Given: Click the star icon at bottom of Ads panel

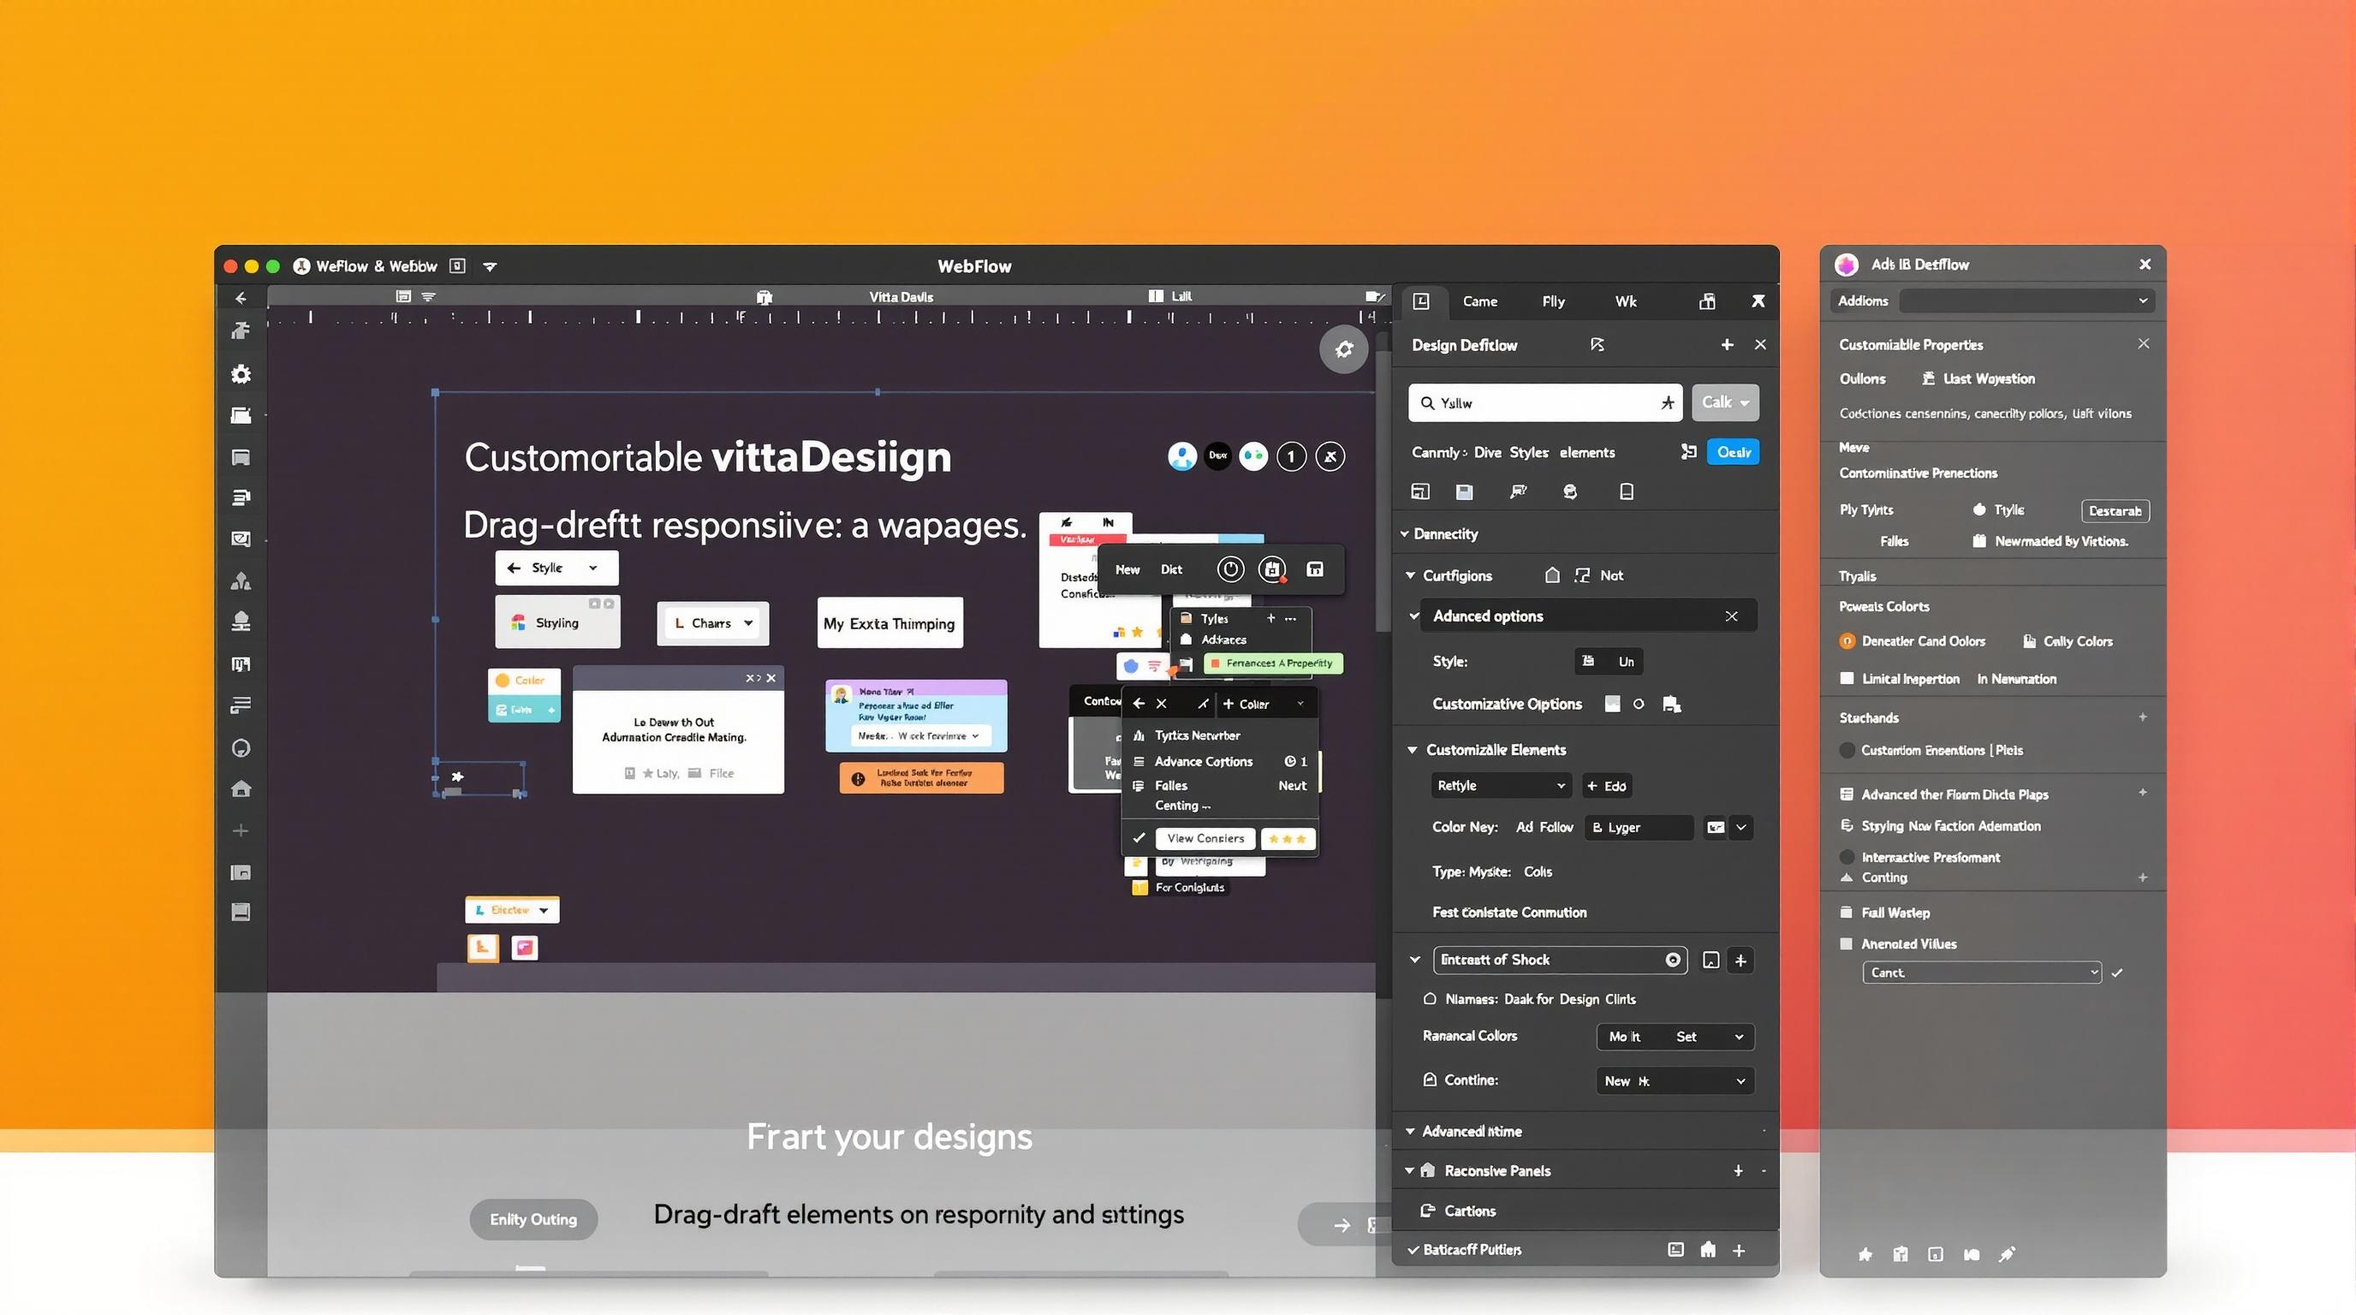Looking at the screenshot, I should pos(1865,1255).
